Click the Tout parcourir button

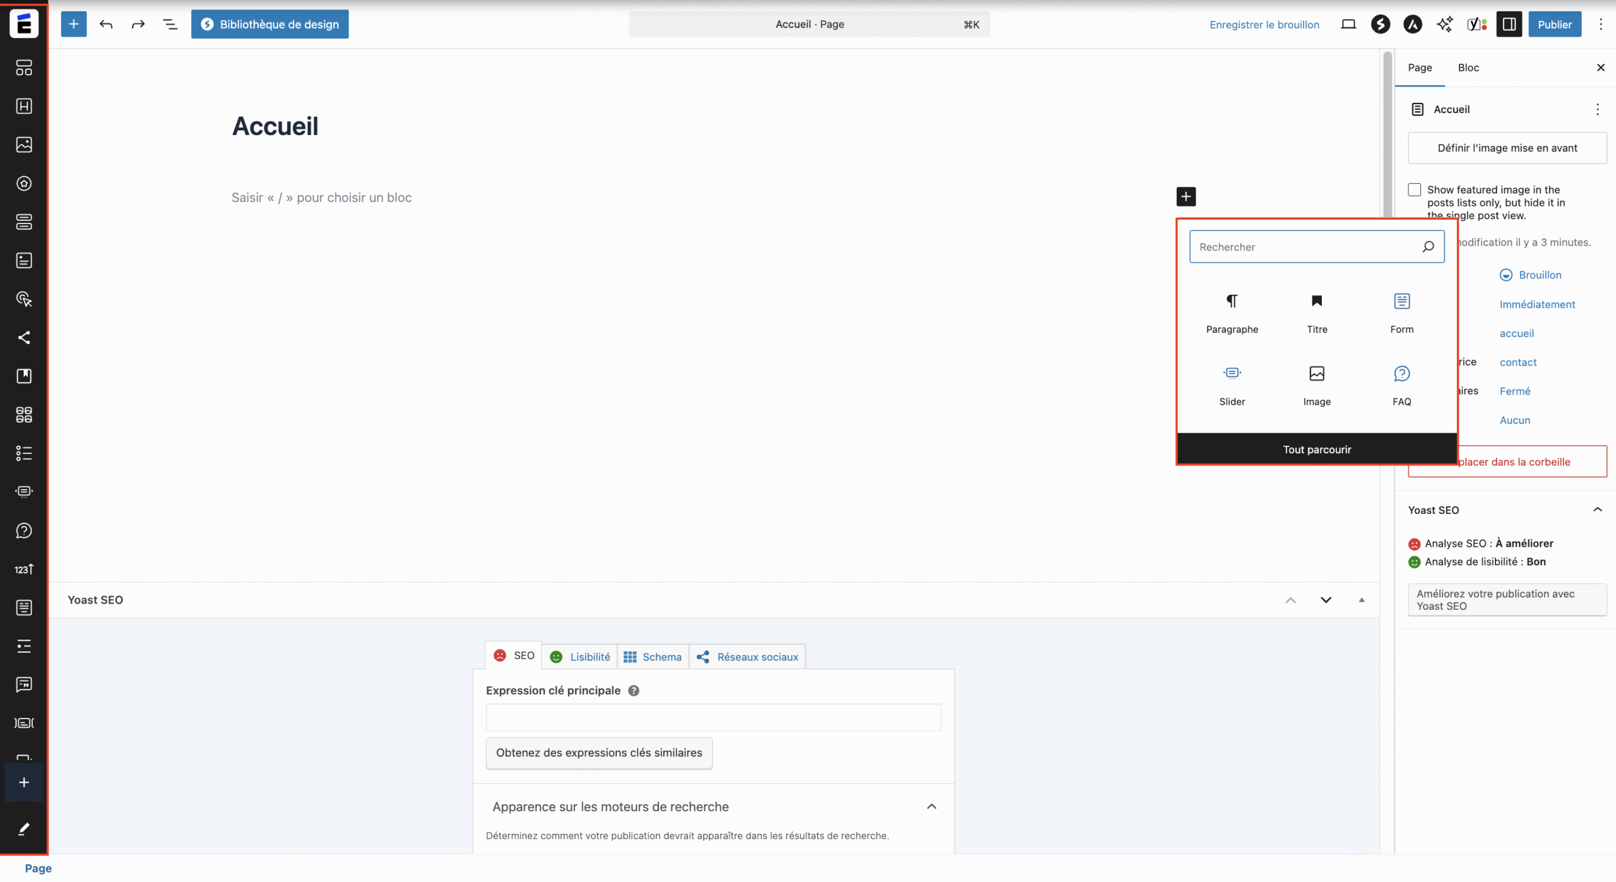click(1316, 449)
